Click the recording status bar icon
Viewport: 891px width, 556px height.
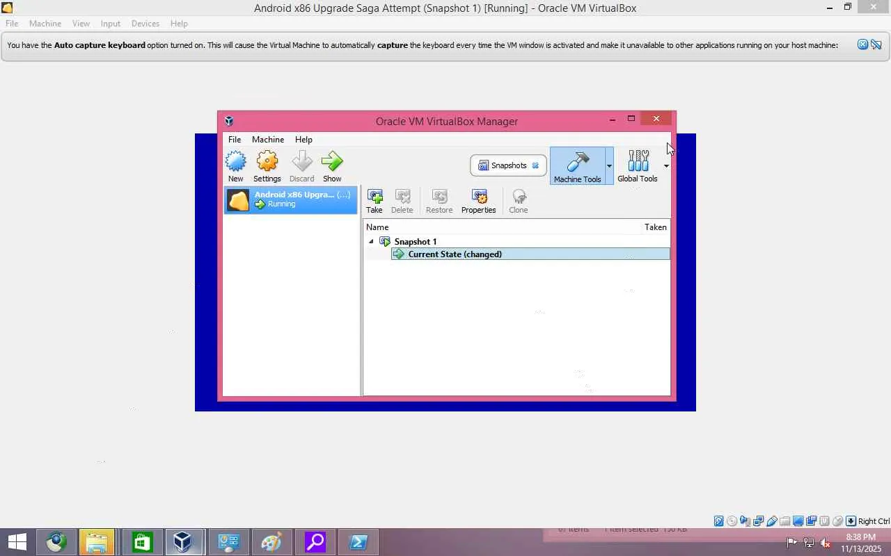(812, 521)
